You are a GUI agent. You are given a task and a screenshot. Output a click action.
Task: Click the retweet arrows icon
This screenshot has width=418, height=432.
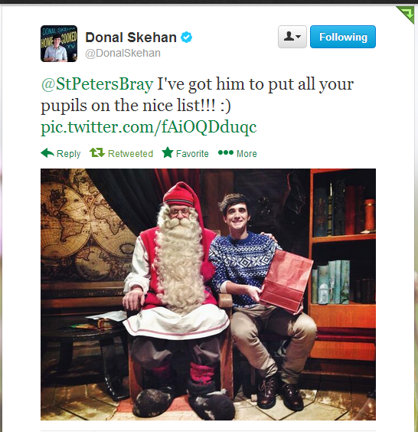(97, 152)
